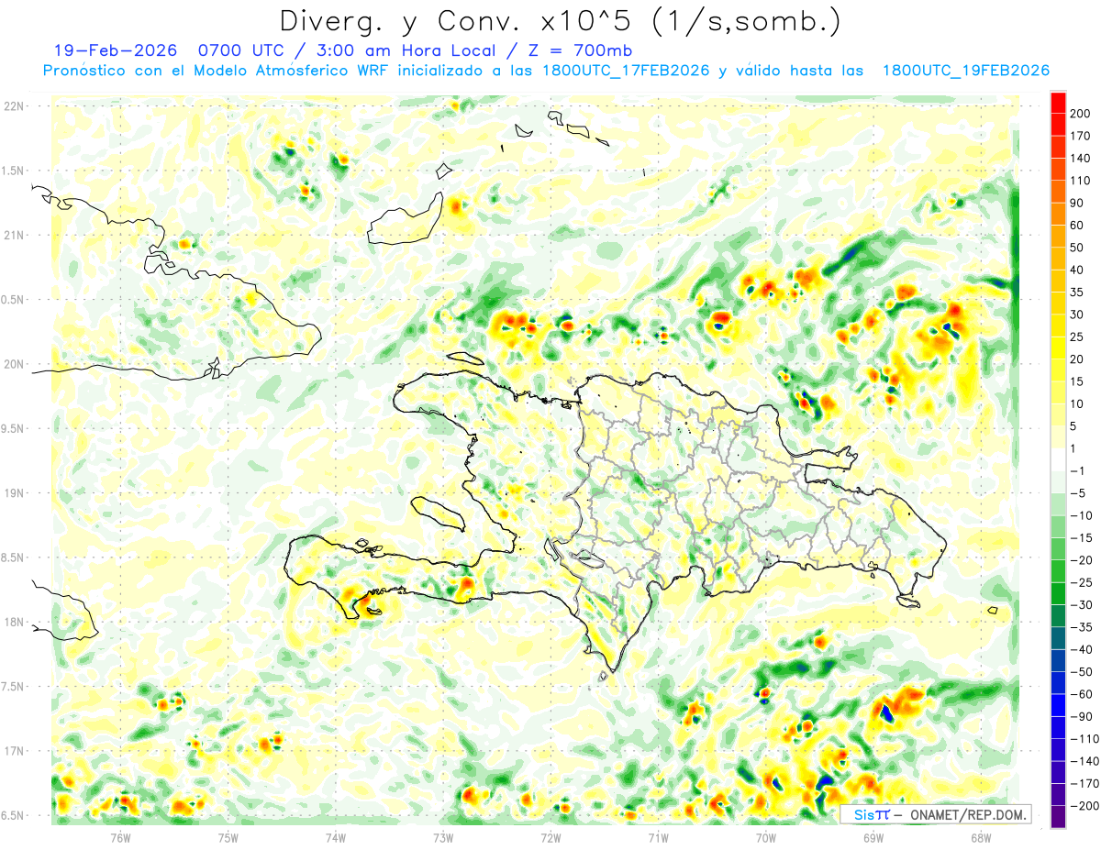The height and width of the screenshot is (850, 1101).
Task: Click the positive '110' color scale value
Action: click(1081, 181)
